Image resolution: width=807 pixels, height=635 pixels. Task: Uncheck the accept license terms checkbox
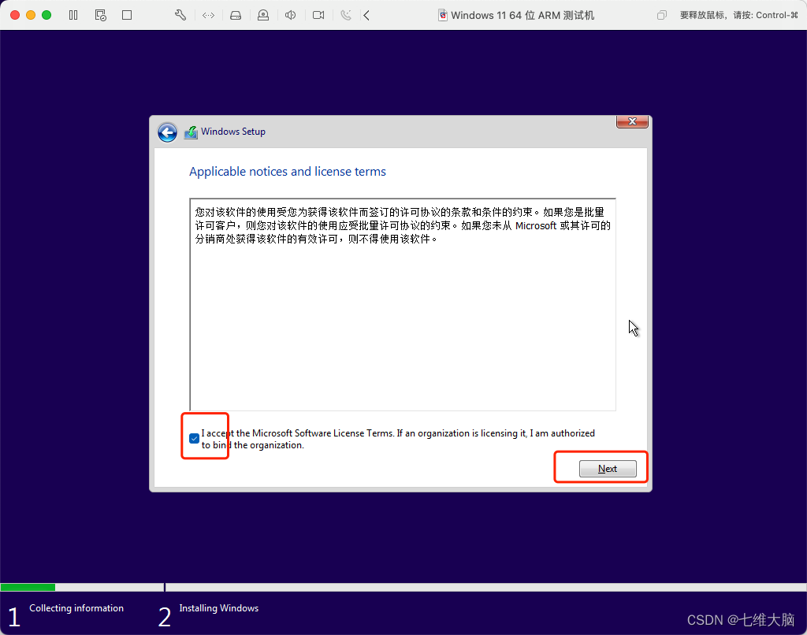coord(194,438)
